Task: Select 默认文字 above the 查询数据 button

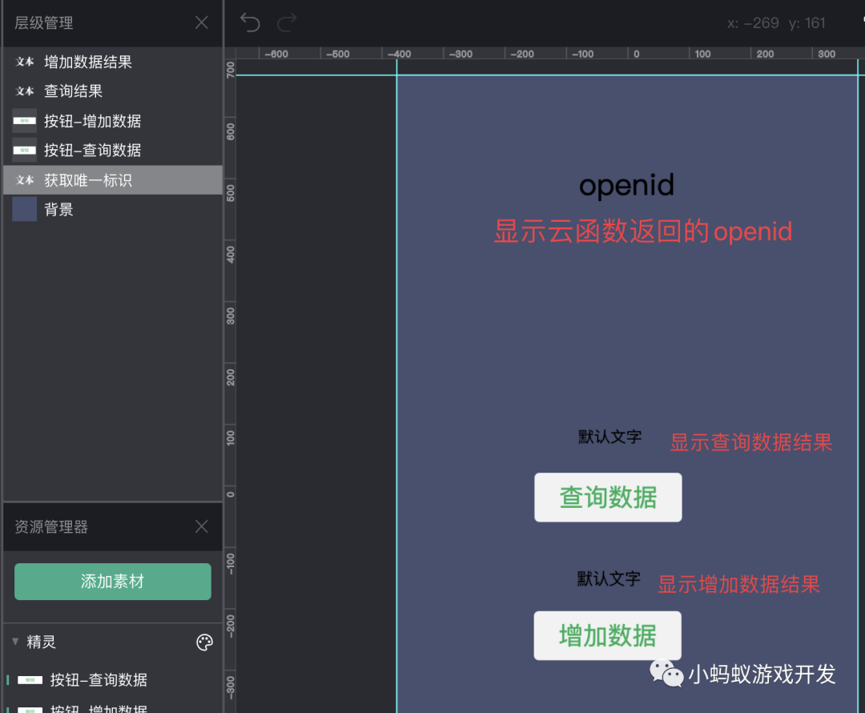Action: pos(610,437)
